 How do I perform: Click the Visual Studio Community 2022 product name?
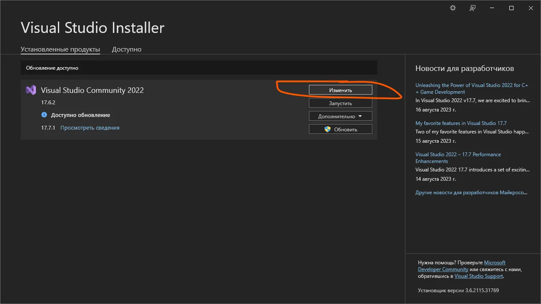pos(92,90)
